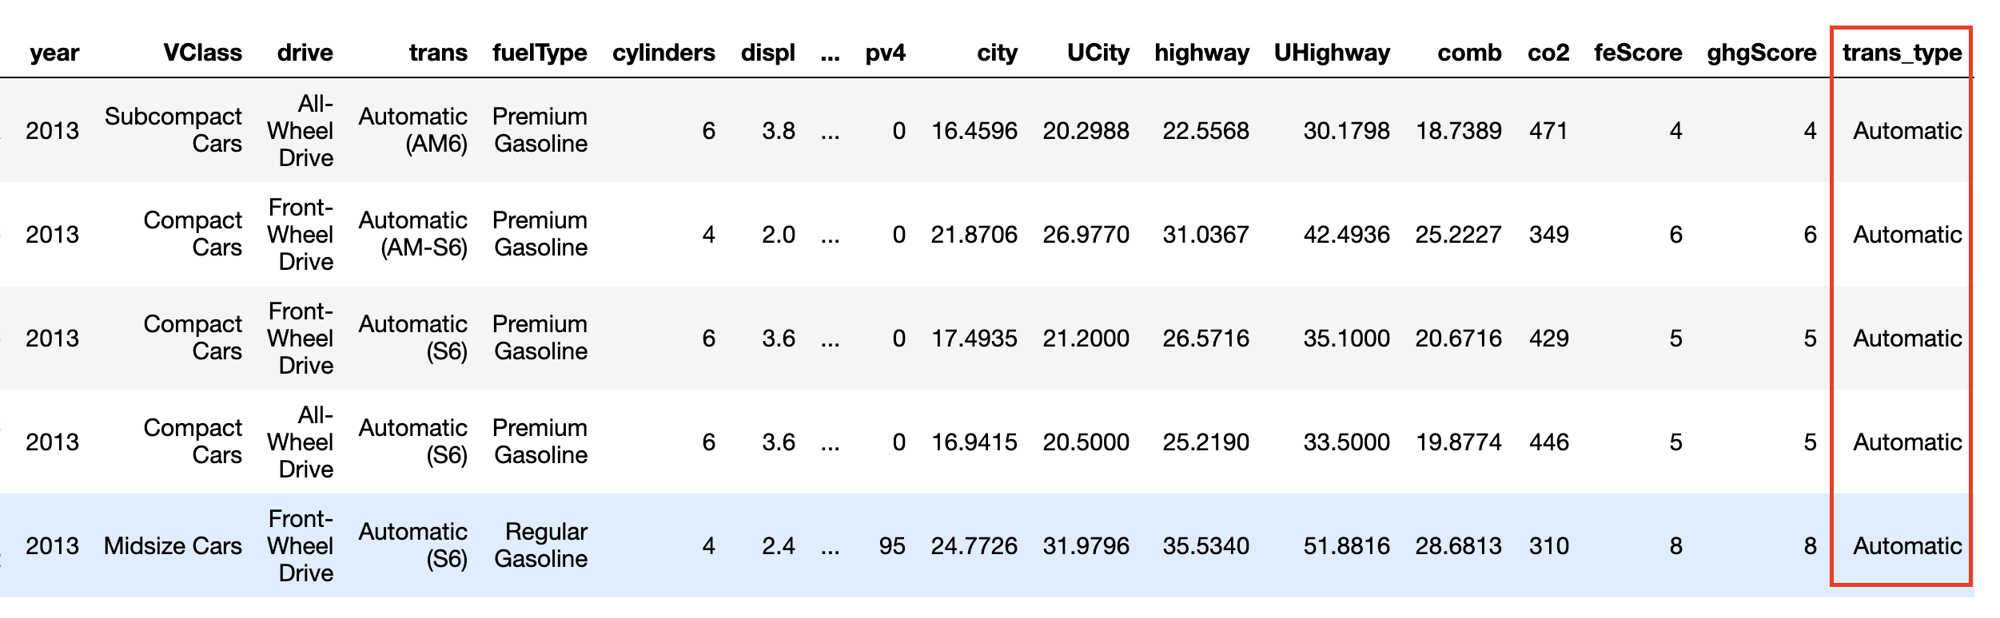Viewport: 2000px width, 618px height.
Task: Click the Automatic (AM6) transmission cell
Action: pos(413,130)
